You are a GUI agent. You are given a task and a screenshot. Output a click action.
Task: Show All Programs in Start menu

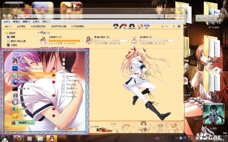tap(23, 123)
